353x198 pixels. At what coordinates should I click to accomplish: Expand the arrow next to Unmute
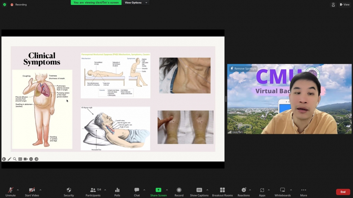(x=18, y=190)
